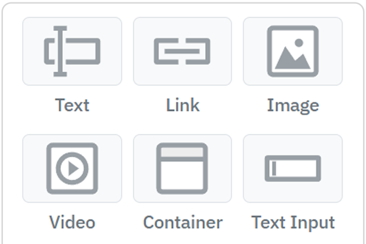Insert an Image element tile

tap(293, 51)
